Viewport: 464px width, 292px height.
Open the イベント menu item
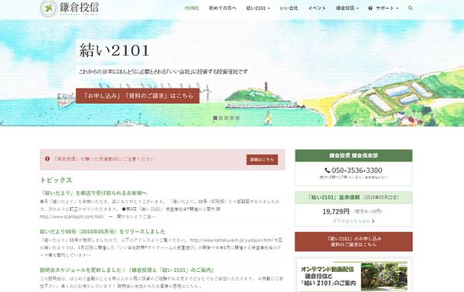(317, 8)
